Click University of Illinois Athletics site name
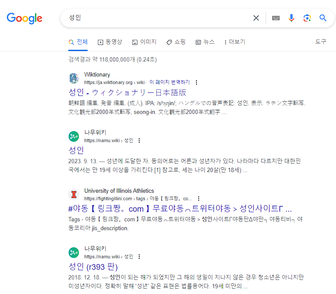336x294 pixels. pos(119,191)
